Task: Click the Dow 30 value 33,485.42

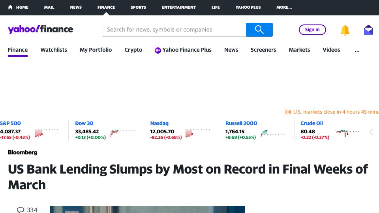Action: [87, 132]
